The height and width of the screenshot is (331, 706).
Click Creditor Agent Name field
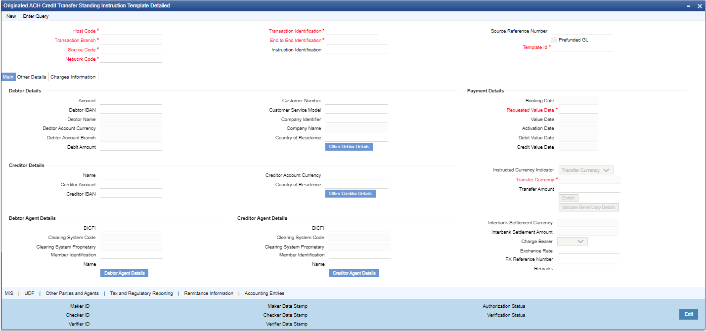[x=359, y=264]
